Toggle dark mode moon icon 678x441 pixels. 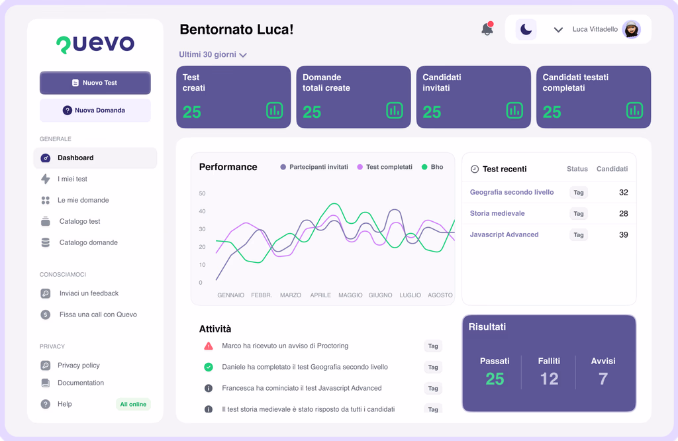tap(526, 29)
